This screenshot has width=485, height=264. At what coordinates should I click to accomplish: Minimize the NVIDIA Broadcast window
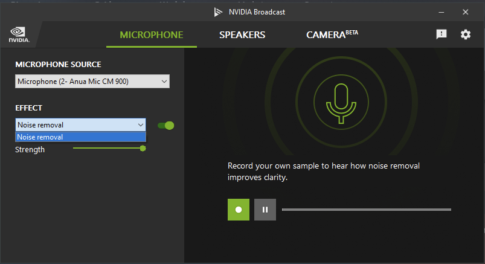click(442, 12)
